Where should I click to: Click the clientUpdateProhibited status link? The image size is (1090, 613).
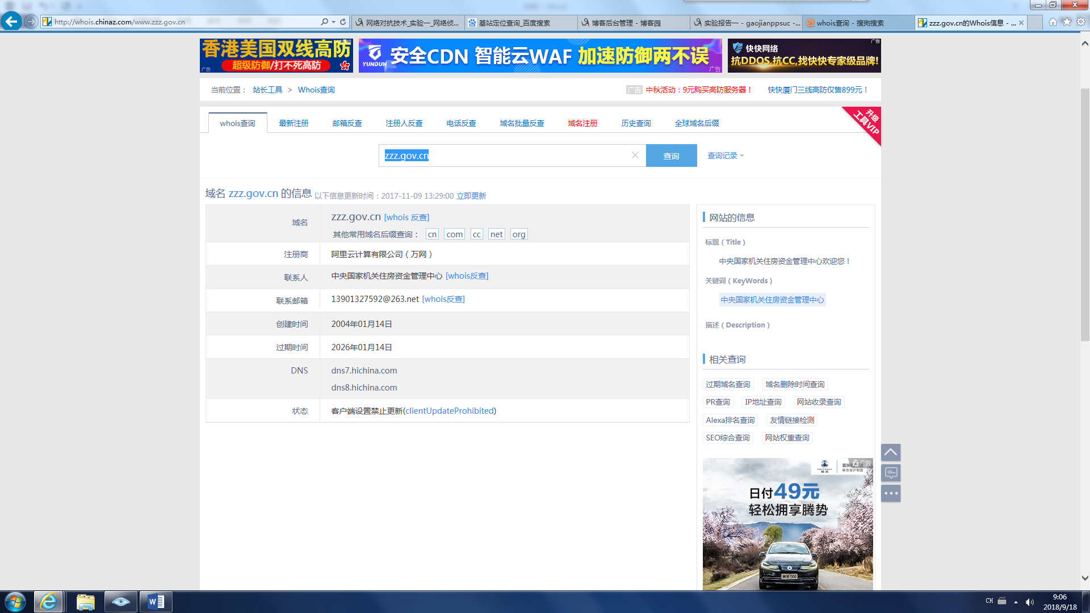point(449,411)
